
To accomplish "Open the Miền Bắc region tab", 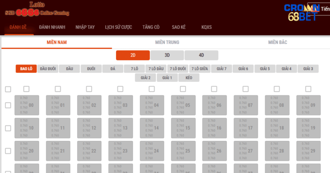I will coord(277,42).
